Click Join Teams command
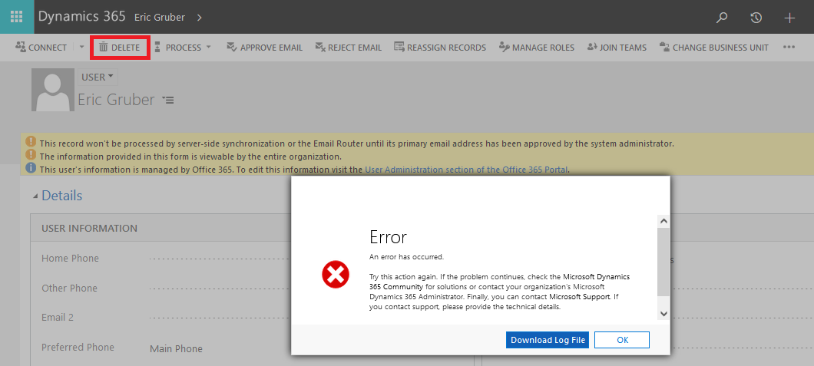Viewport: 814px width, 366px height. click(x=616, y=48)
